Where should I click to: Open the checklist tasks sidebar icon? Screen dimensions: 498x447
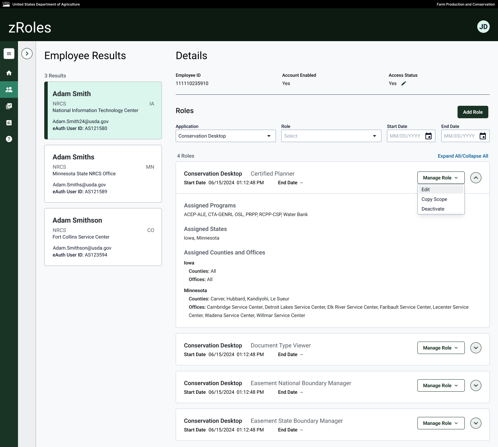9,106
